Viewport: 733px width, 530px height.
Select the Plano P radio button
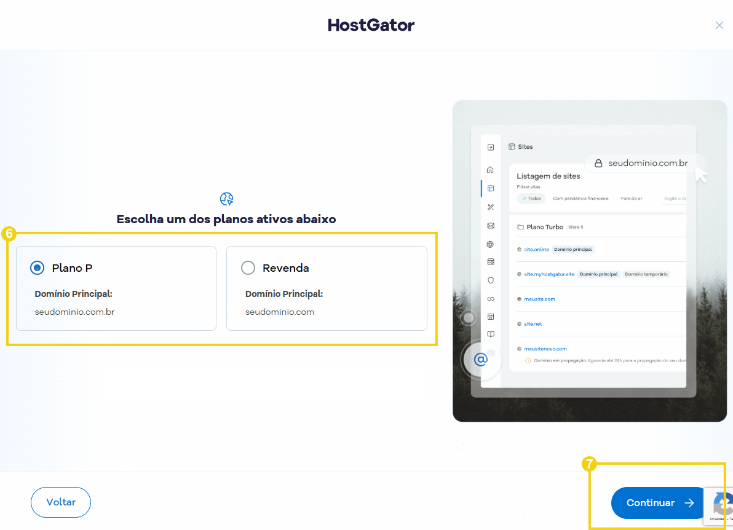38,268
